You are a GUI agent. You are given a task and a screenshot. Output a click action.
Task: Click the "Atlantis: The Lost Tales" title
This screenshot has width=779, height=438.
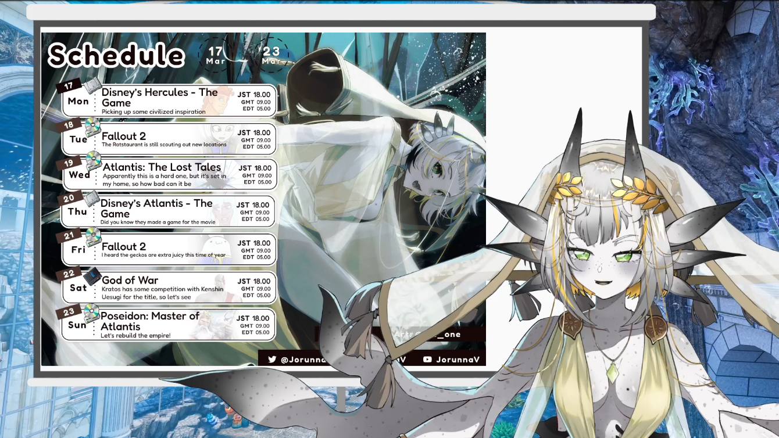click(x=162, y=167)
